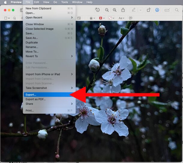Click the Instant Alpha wand tool
This screenshot has width=183, height=163.
point(14,18)
